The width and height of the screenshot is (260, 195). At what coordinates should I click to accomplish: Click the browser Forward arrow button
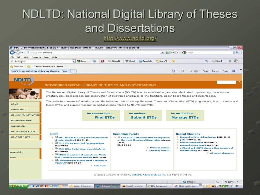(18, 53)
